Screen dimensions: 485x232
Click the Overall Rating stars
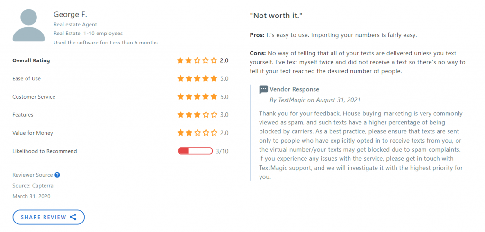click(x=197, y=60)
